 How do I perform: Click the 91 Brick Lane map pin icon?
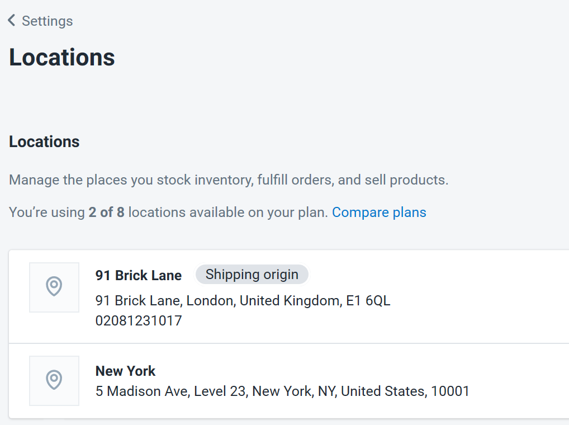[54, 287]
